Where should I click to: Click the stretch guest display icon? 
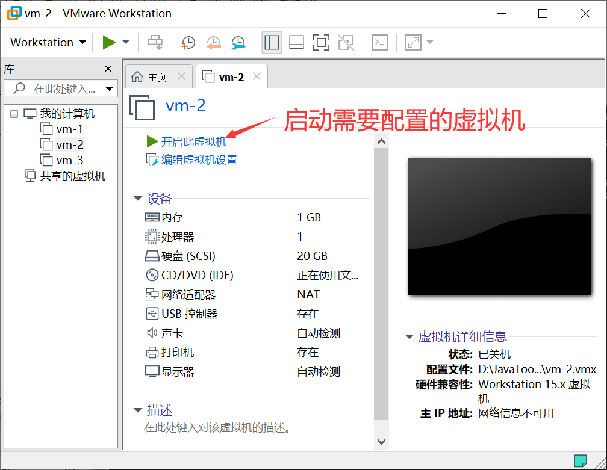(x=414, y=42)
